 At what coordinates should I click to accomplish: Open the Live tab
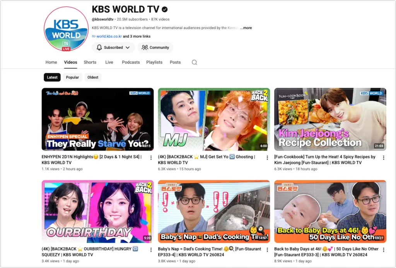(x=109, y=62)
